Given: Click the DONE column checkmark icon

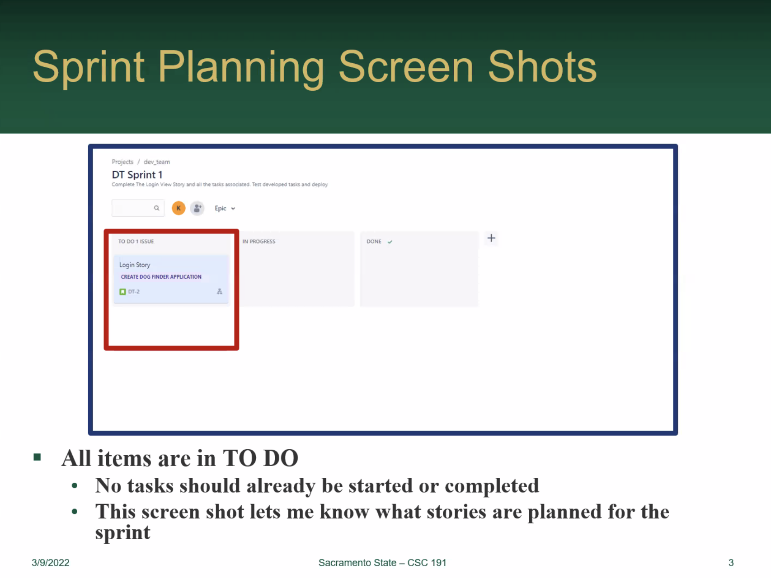Looking at the screenshot, I should pyautogui.click(x=390, y=242).
